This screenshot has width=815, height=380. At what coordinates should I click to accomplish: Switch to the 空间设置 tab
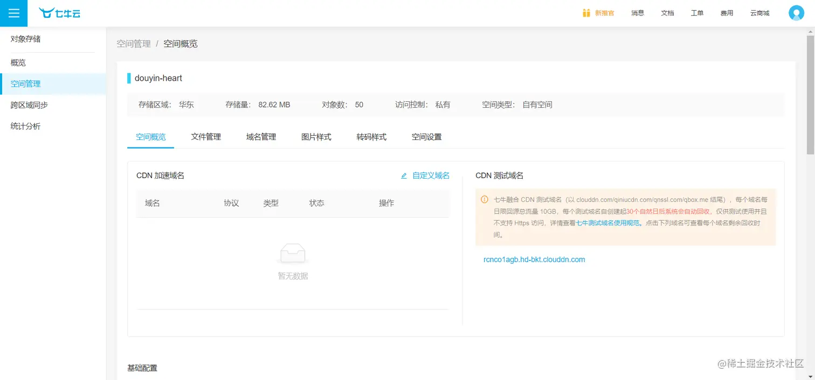click(x=427, y=137)
